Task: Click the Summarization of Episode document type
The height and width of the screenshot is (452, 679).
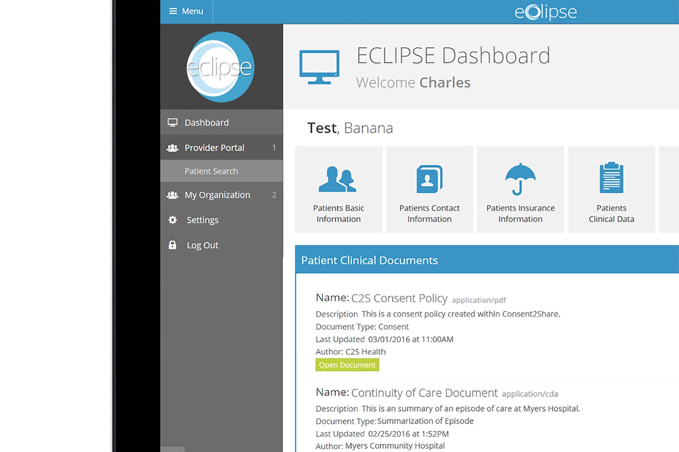Action: 426,421
